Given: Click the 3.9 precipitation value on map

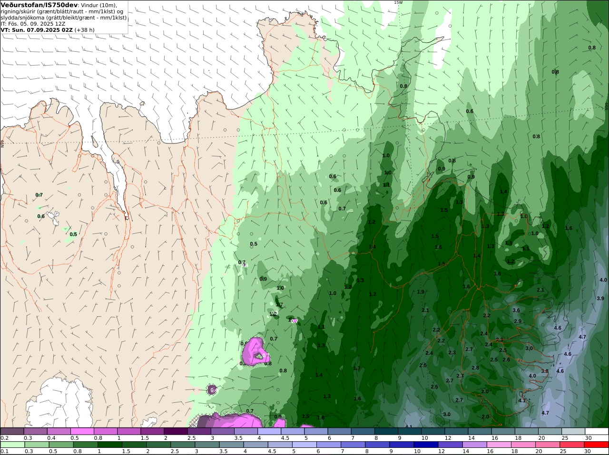Looking at the screenshot, I should point(600,298).
